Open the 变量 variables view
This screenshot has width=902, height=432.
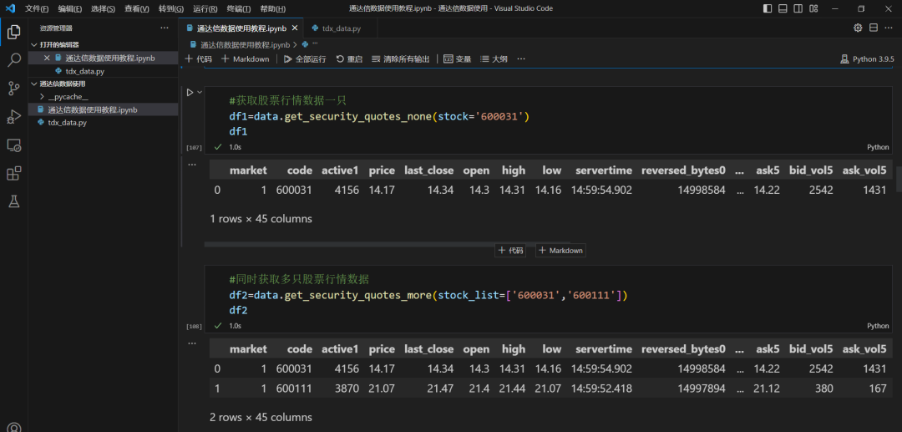tap(458, 58)
